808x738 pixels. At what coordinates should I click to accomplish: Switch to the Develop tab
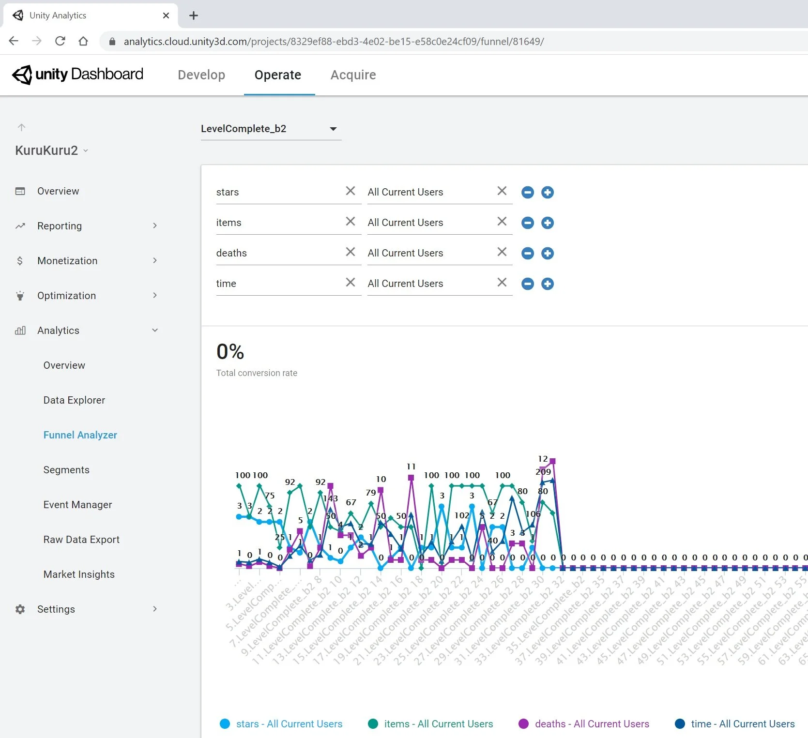click(x=201, y=75)
